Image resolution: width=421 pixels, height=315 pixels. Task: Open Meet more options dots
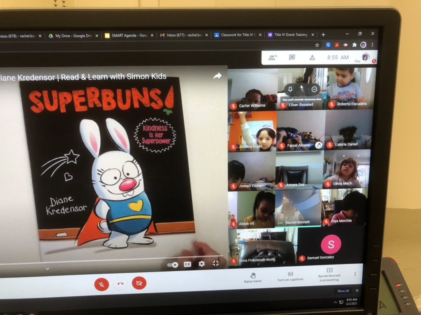355,274
